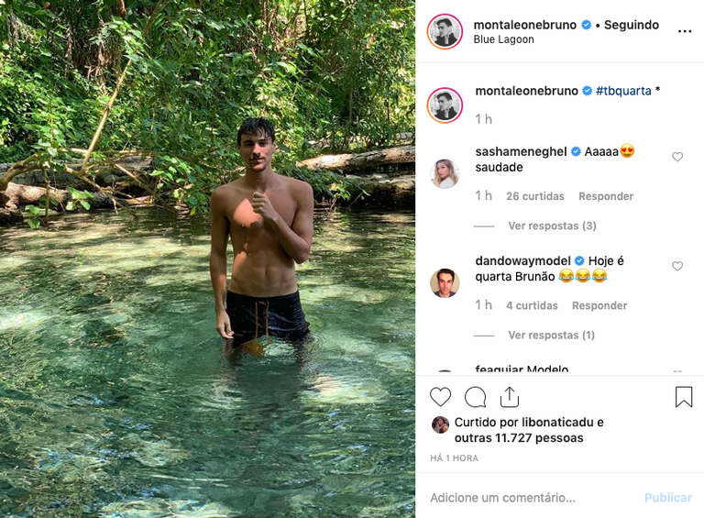Save post with the bookmark icon

(x=684, y=397)
